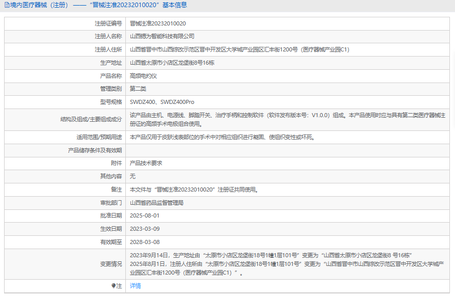Click attachment value 产品技术要求
Image resolution: width=455 pixels, height=297 pixels.
click(146, 163)
